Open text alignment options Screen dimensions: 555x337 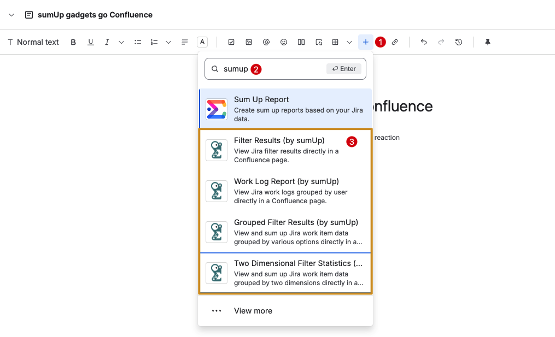click(184, 42)
